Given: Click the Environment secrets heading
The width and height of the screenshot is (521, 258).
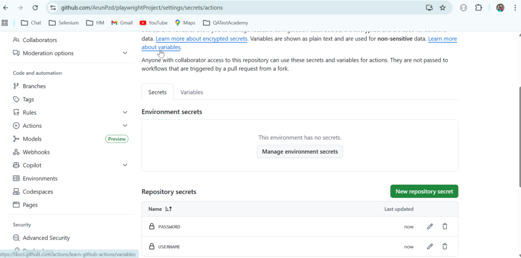Looking at the screenshot, I should [x=172, y=112].
